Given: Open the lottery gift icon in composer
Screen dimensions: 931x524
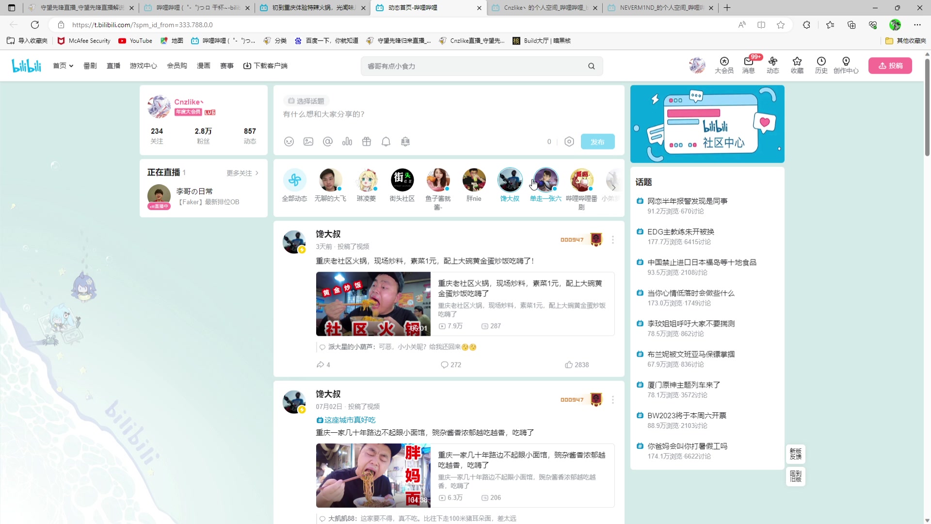Looking at the screenshot, I should 367,141.
